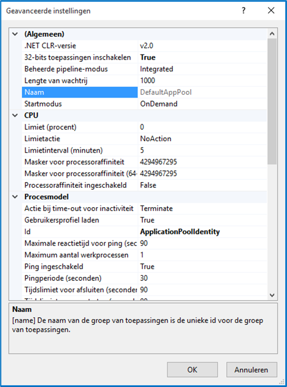Click the DefaultAppPool value
Screen dimensions: 287x387
pyautogui.click(x=202, y=92)
